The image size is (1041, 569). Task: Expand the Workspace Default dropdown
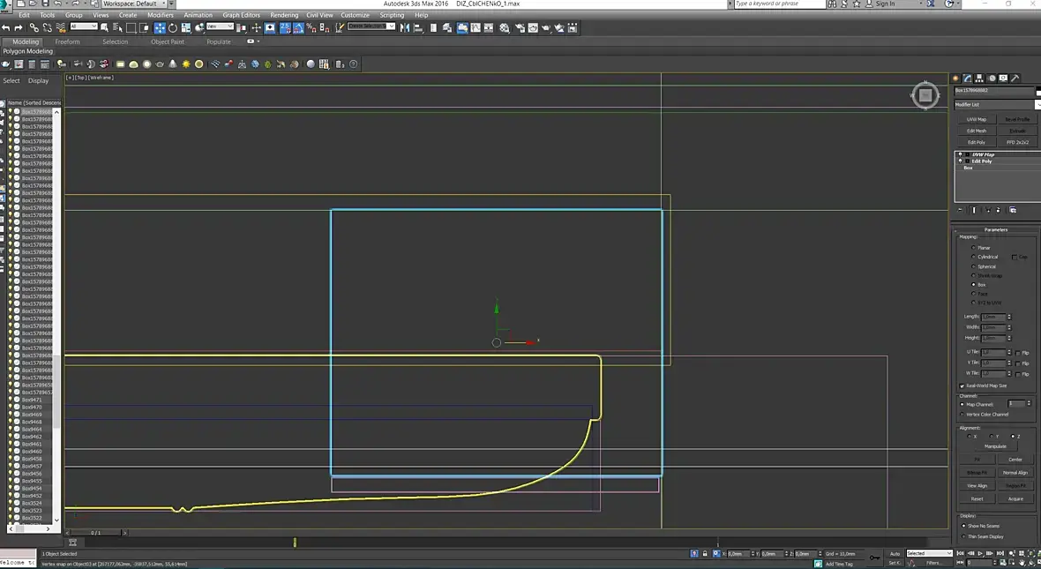(x=135, y=4)
